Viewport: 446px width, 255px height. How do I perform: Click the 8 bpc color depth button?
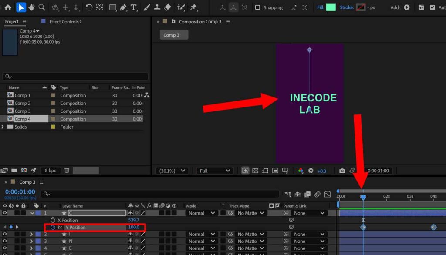(51, 170)
